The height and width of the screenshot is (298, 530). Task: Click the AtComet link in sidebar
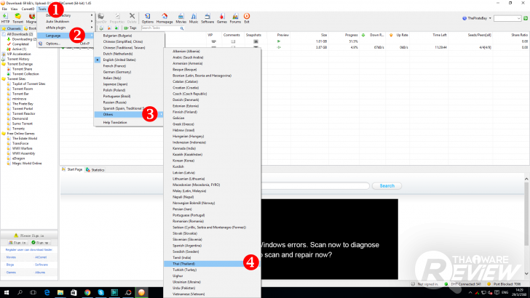coord(41,257)
